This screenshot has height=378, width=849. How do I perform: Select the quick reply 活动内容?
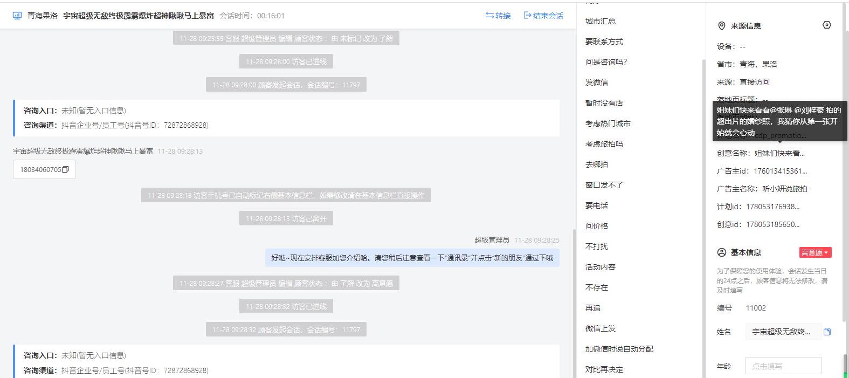(x=600, y=267)
